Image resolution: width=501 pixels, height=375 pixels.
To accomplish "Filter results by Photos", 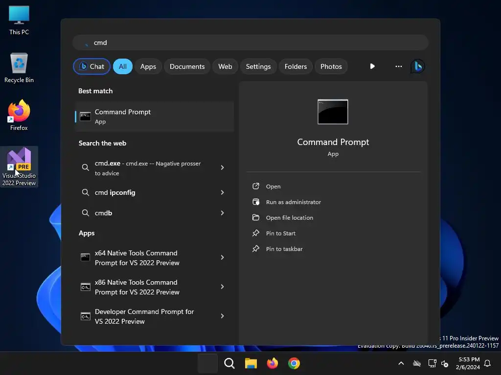I will click(331, 66).
